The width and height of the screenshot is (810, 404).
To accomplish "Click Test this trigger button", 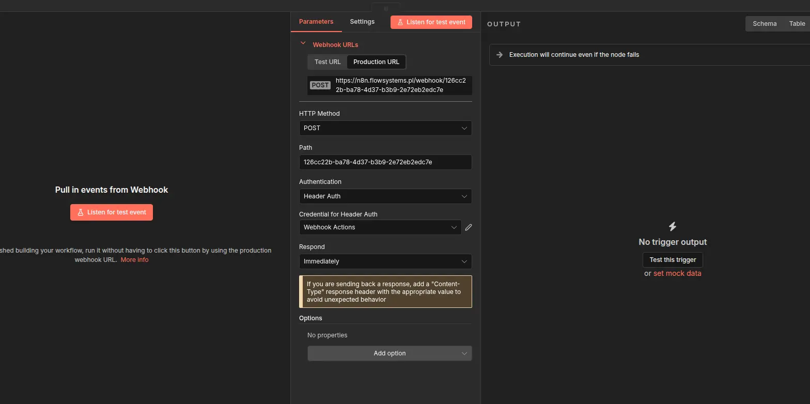I will click(x=673, y=260).
